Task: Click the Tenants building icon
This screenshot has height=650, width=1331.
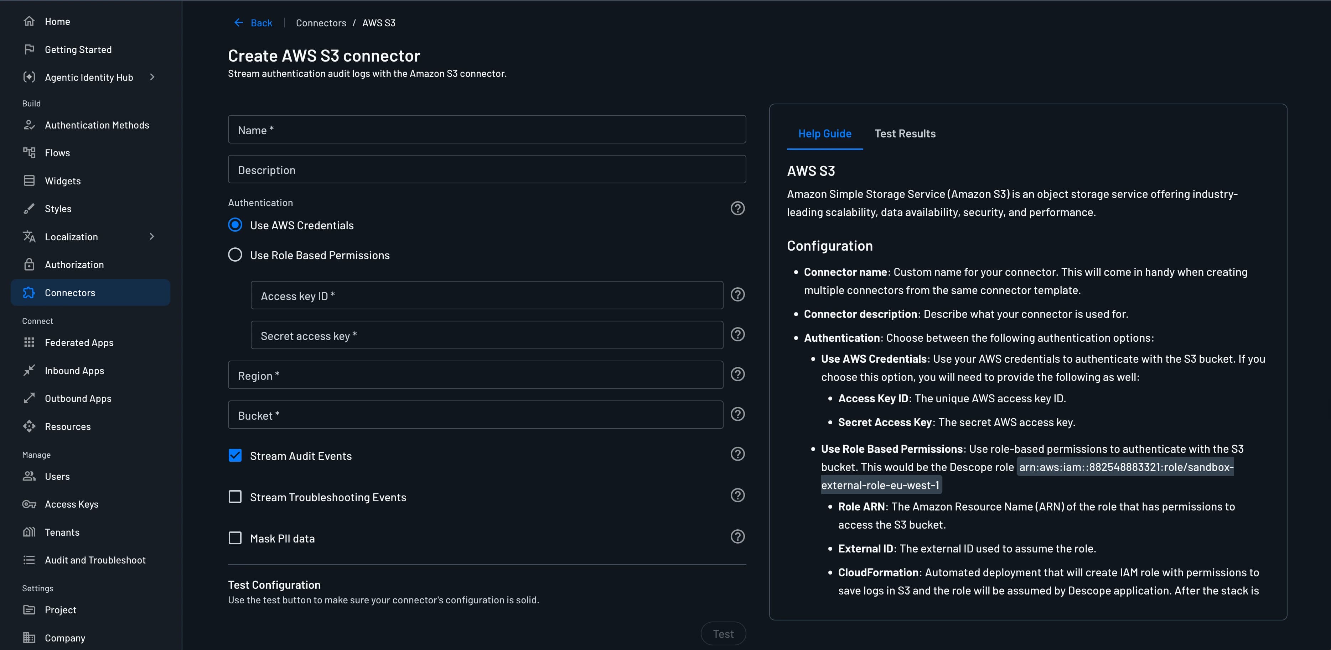Action: tap(29, 532)
